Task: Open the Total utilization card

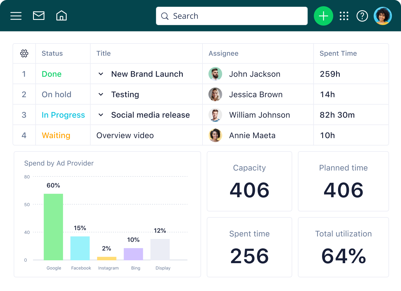Action: pos(343,247)
